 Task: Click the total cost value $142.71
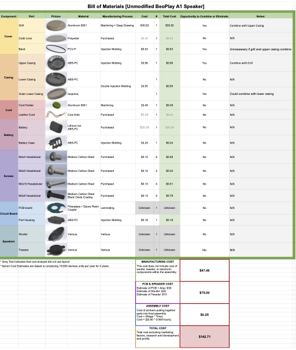(x=204, y=337)
